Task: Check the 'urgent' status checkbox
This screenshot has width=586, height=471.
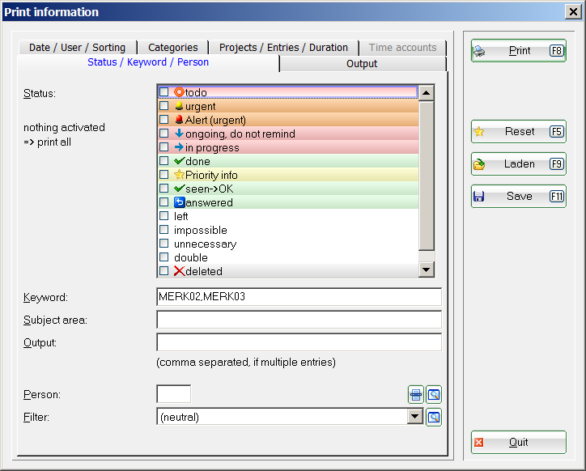Action: click(x=164, y=106)
